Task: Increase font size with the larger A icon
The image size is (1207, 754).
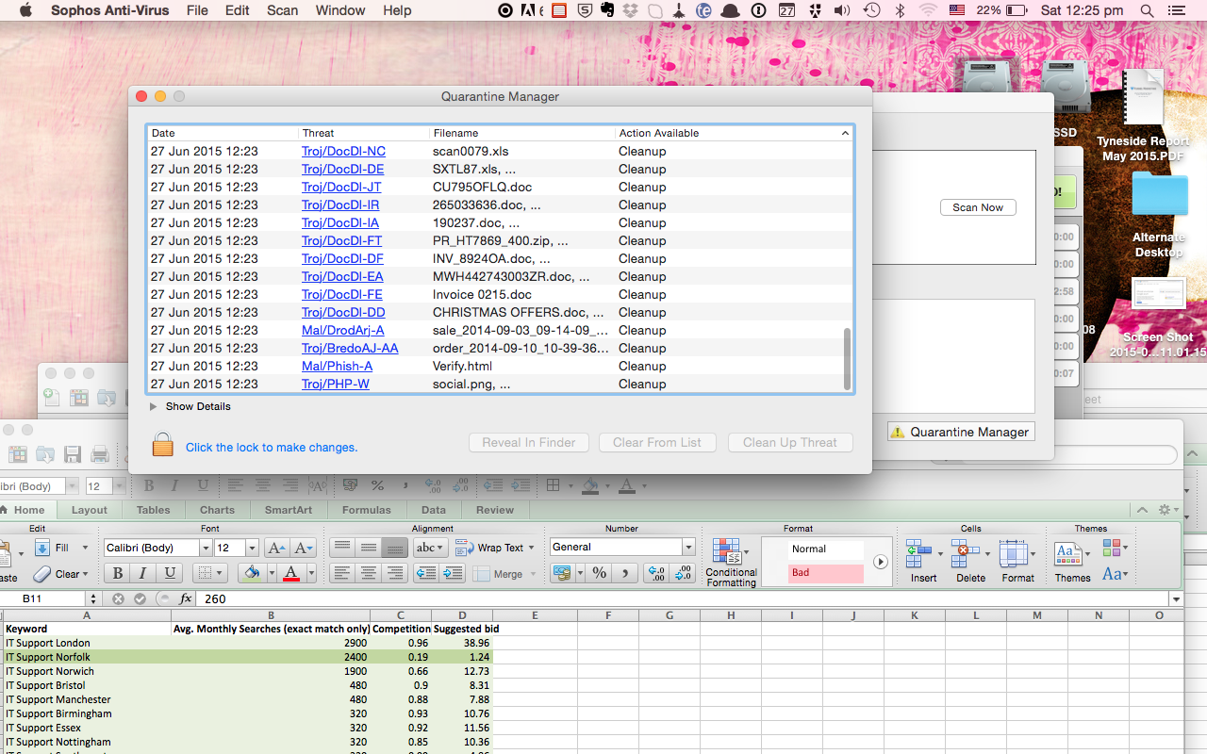Action: point(276,548)
